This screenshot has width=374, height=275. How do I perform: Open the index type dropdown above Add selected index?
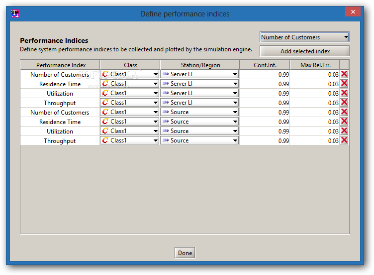tap(304, 37)
